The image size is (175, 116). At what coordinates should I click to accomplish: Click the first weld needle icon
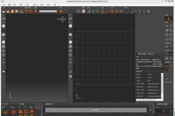pyautogui.click(x=93, y=11)
